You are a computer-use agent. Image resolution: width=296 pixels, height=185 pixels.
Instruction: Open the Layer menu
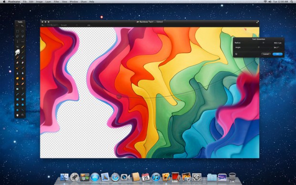point(48,1)
